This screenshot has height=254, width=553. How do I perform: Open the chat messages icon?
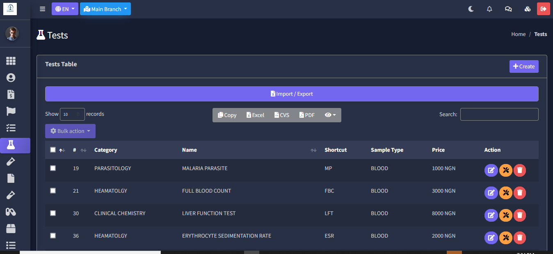coord(508,9)
